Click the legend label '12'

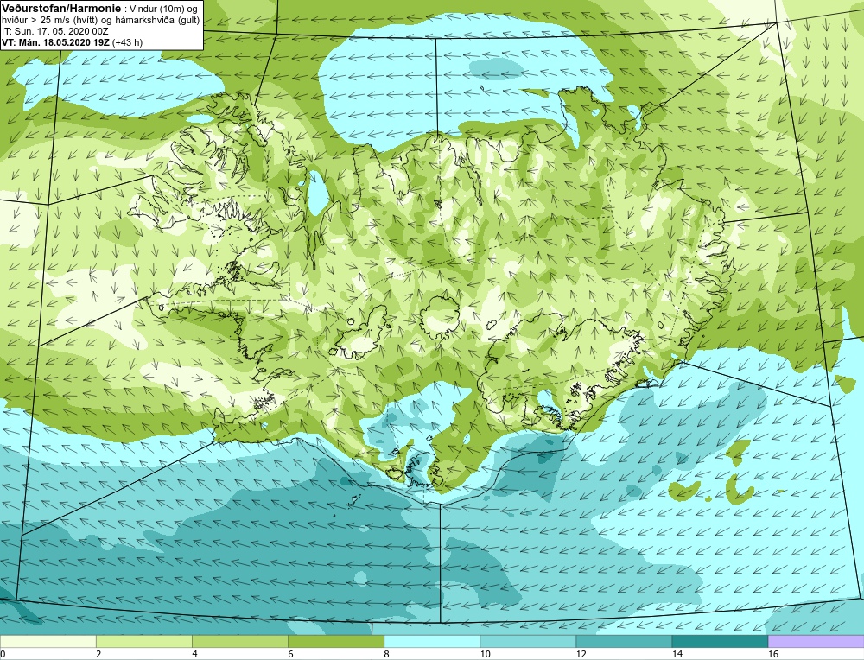click(581, 654)
